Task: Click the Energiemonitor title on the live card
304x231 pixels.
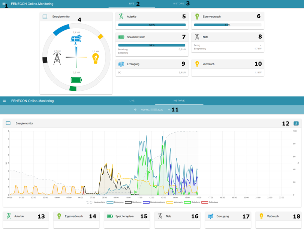Action: 61,16
